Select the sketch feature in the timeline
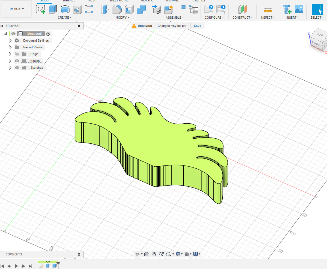 (x=41, y=266)
